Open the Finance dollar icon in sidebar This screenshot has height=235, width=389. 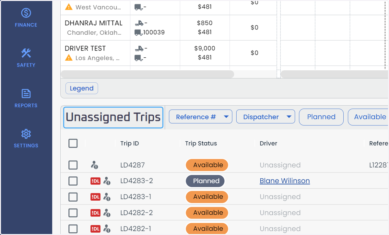click(26, 13)
